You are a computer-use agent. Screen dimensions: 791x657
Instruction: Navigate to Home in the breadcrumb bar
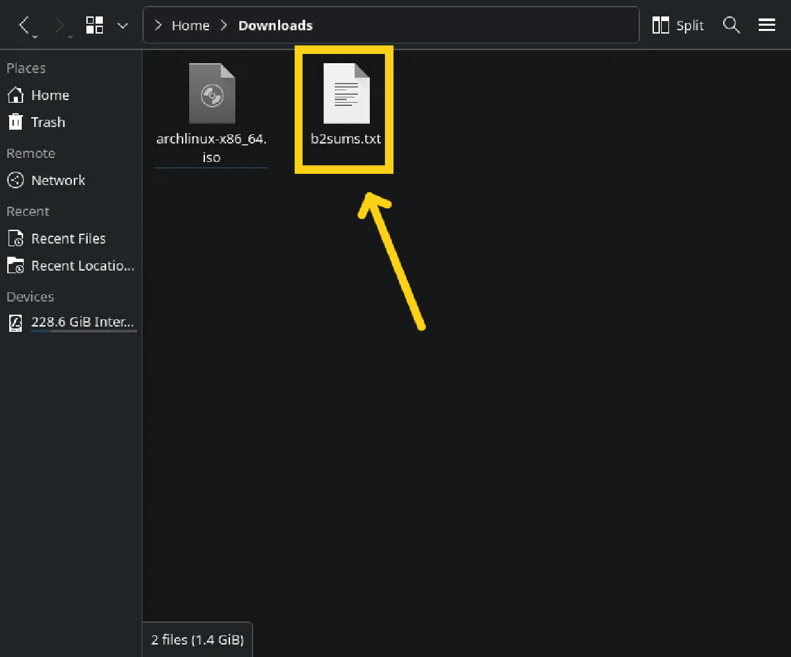coord(190,26)
